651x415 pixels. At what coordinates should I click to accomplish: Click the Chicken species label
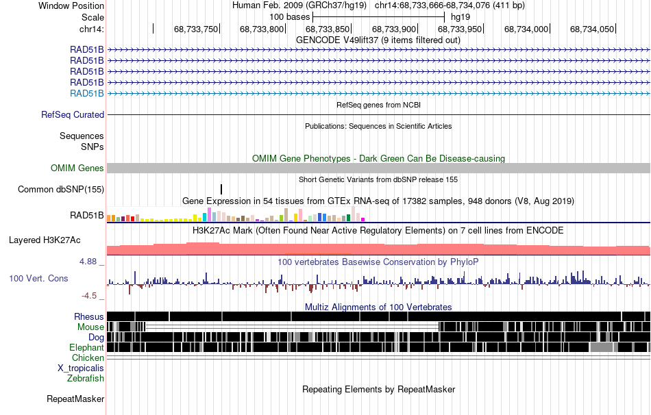click(x=88, y=357)
